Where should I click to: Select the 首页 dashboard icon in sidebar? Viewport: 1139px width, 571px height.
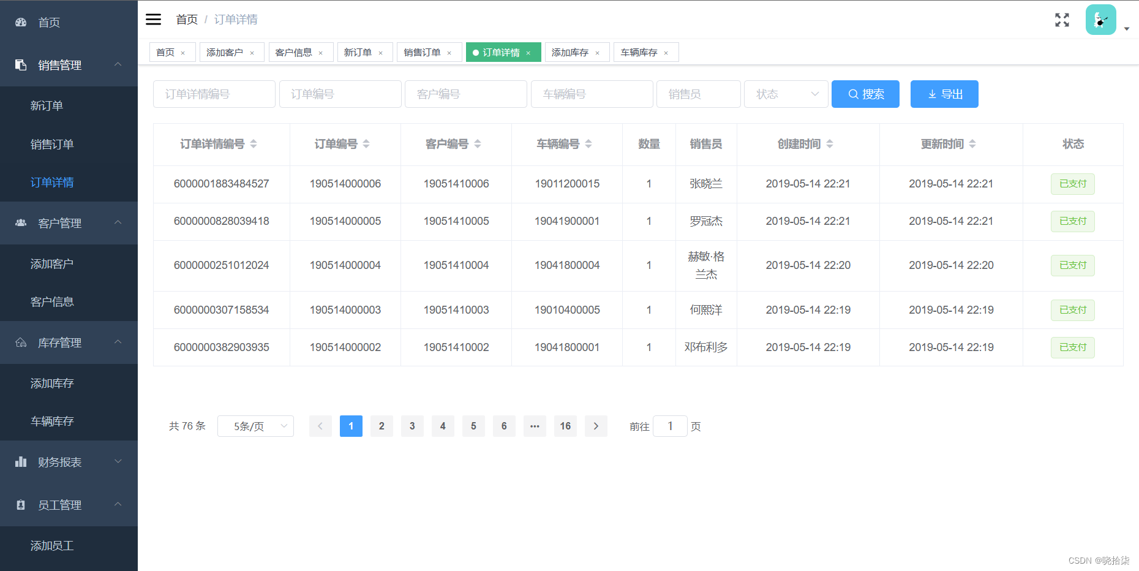(20, 22)
